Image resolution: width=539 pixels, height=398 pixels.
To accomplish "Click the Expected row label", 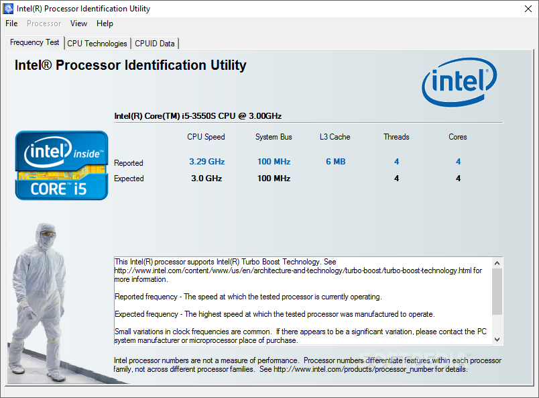I will [x=129, y=179].
